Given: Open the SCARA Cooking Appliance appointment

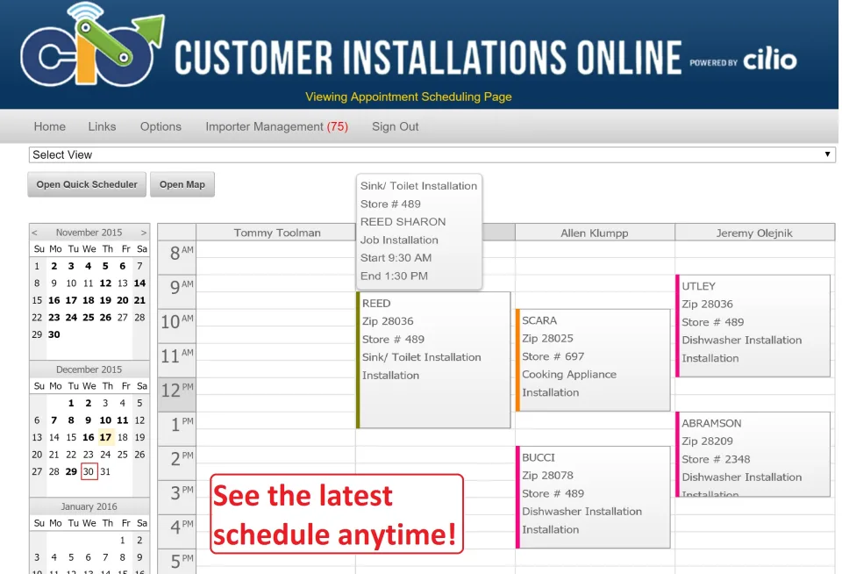Looking at the screenshot, I should 593,360.
